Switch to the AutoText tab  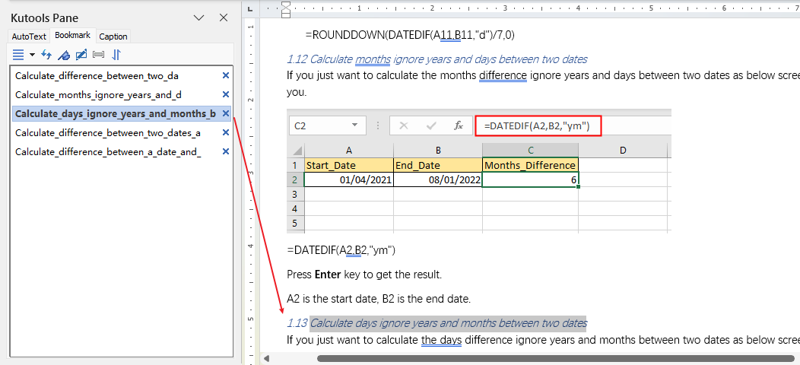coord(29,36)
